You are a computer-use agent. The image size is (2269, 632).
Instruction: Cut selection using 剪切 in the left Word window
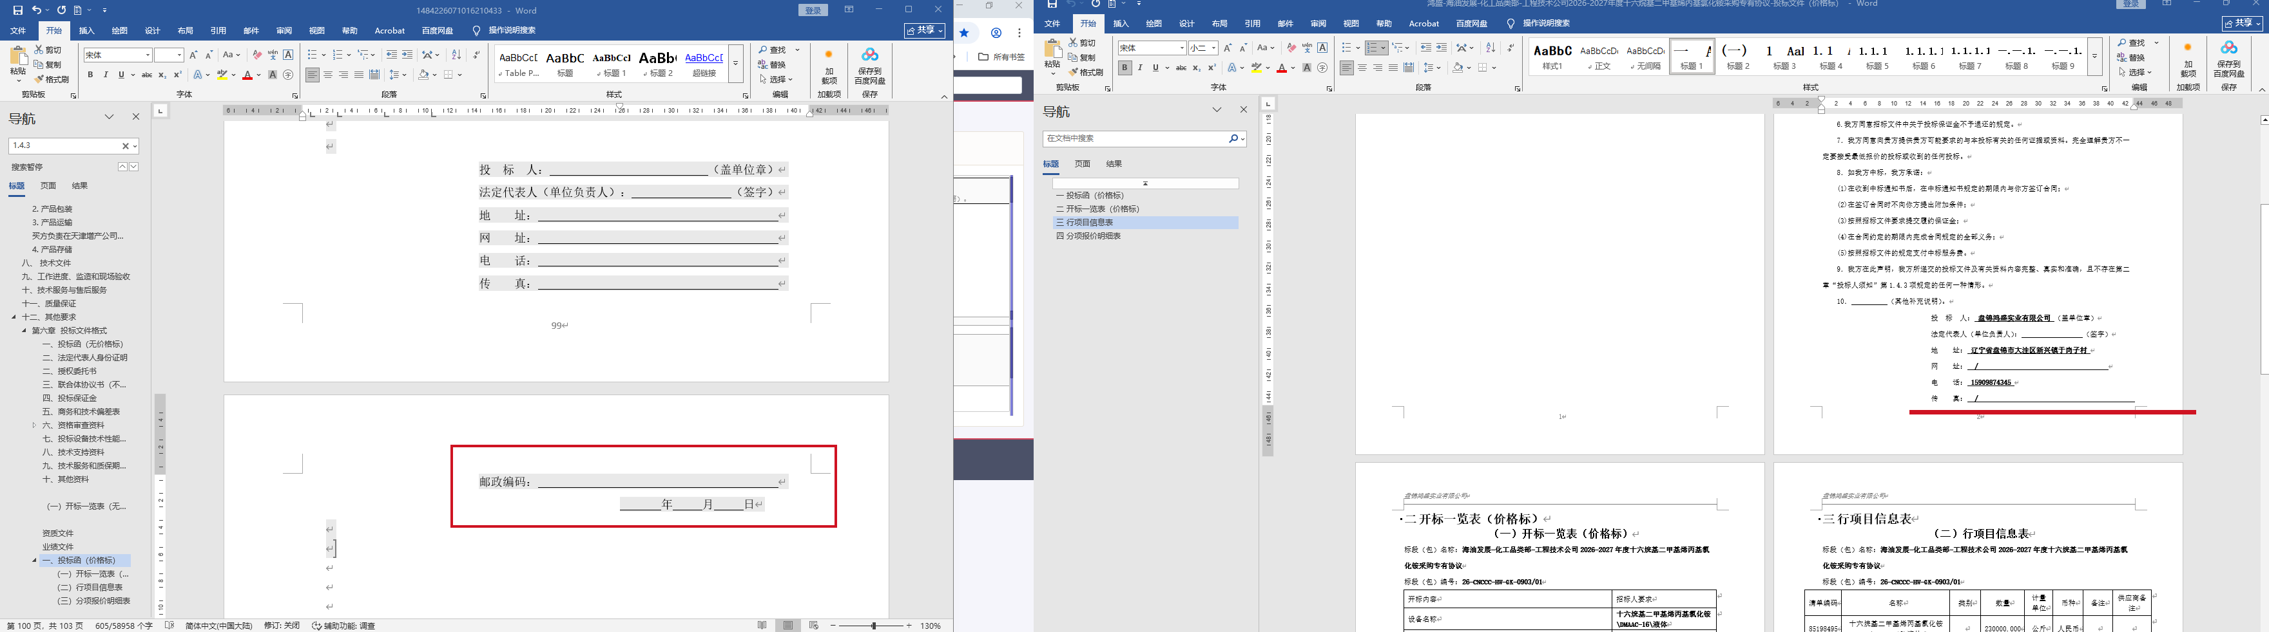48,50
